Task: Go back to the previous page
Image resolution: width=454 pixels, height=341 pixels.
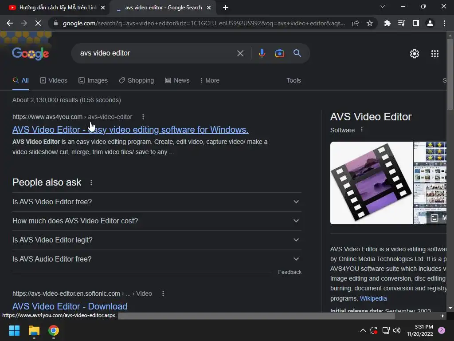Action: point(10,23)
